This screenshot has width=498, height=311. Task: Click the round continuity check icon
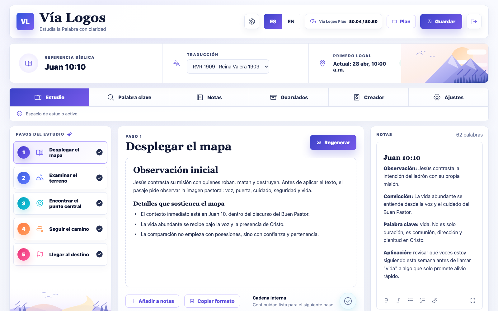[348, 301]
